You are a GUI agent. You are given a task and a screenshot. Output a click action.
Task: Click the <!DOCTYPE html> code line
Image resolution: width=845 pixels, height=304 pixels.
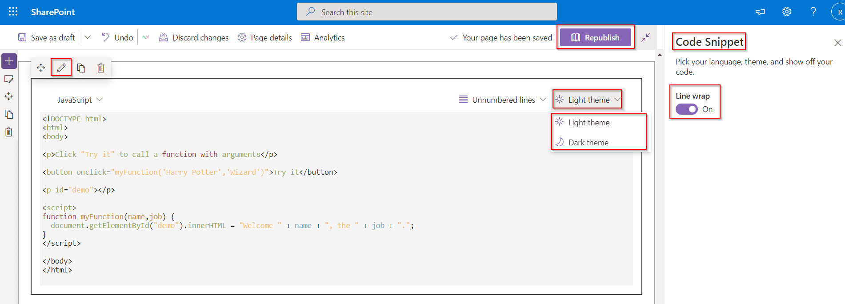coord(74,119)
